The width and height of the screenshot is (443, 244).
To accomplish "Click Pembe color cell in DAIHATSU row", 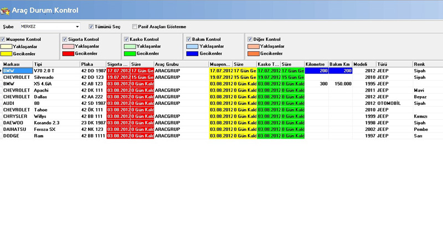I will point(427,129).
